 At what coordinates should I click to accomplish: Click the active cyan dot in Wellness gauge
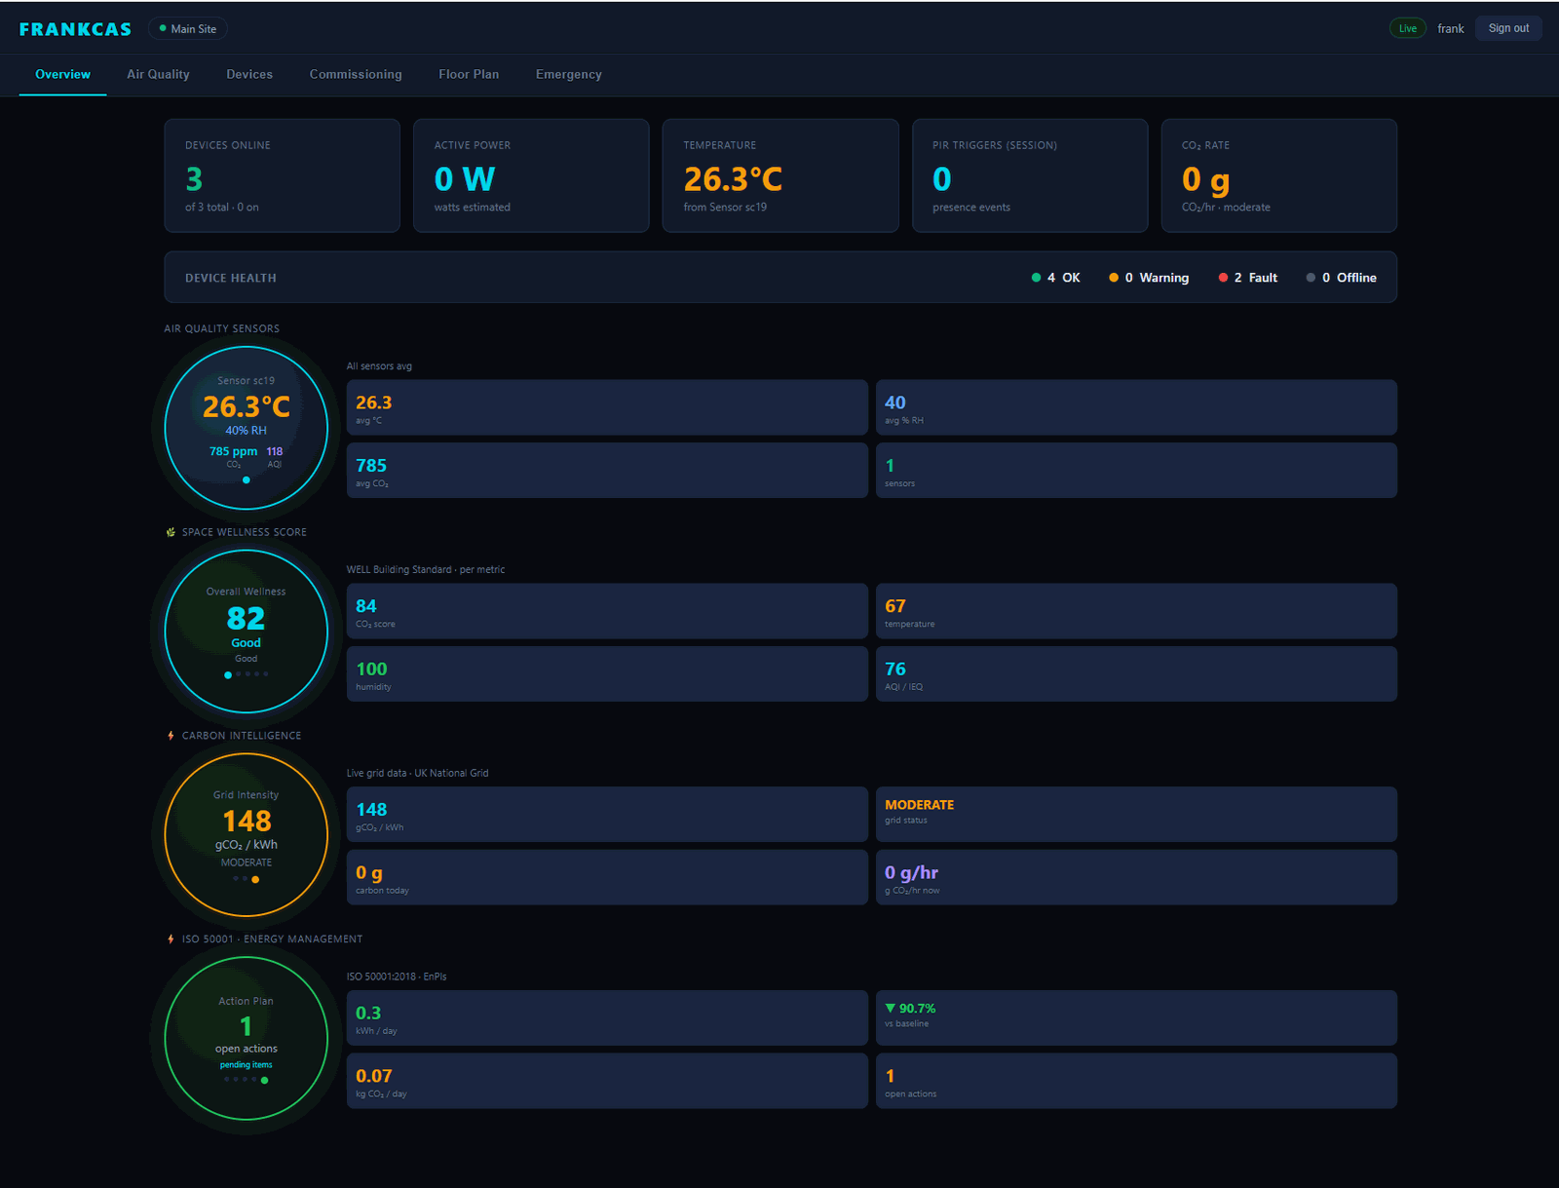(228, 674)
